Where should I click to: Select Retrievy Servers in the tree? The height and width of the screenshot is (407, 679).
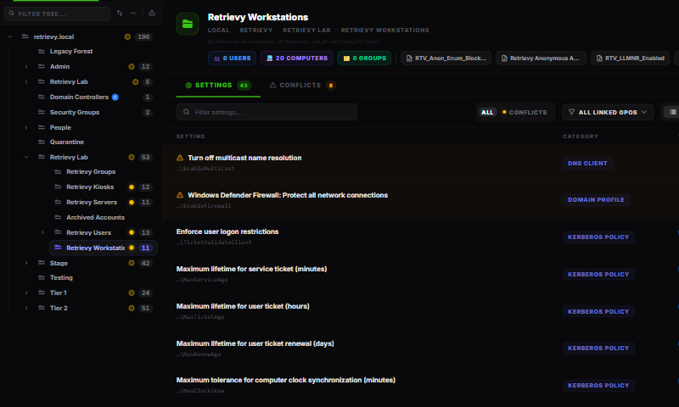pos(92,202)
